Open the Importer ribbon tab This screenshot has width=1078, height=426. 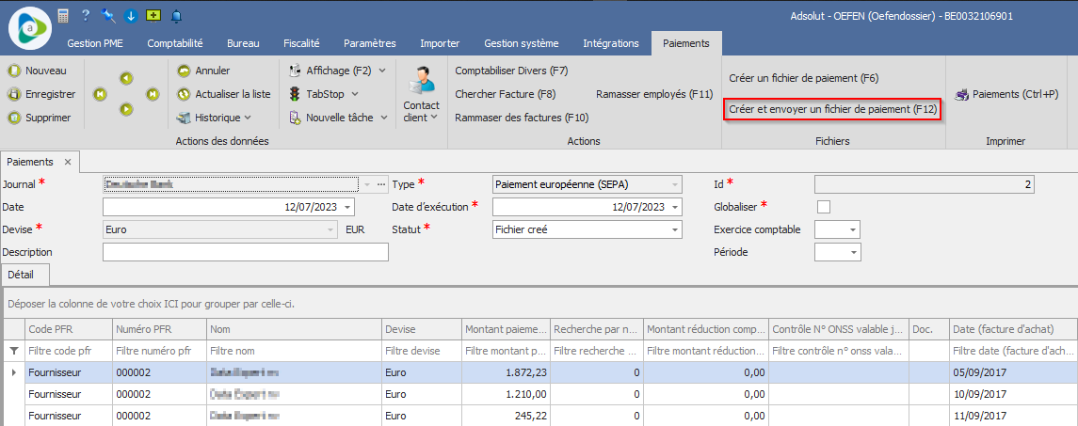(x=440, y=43)
